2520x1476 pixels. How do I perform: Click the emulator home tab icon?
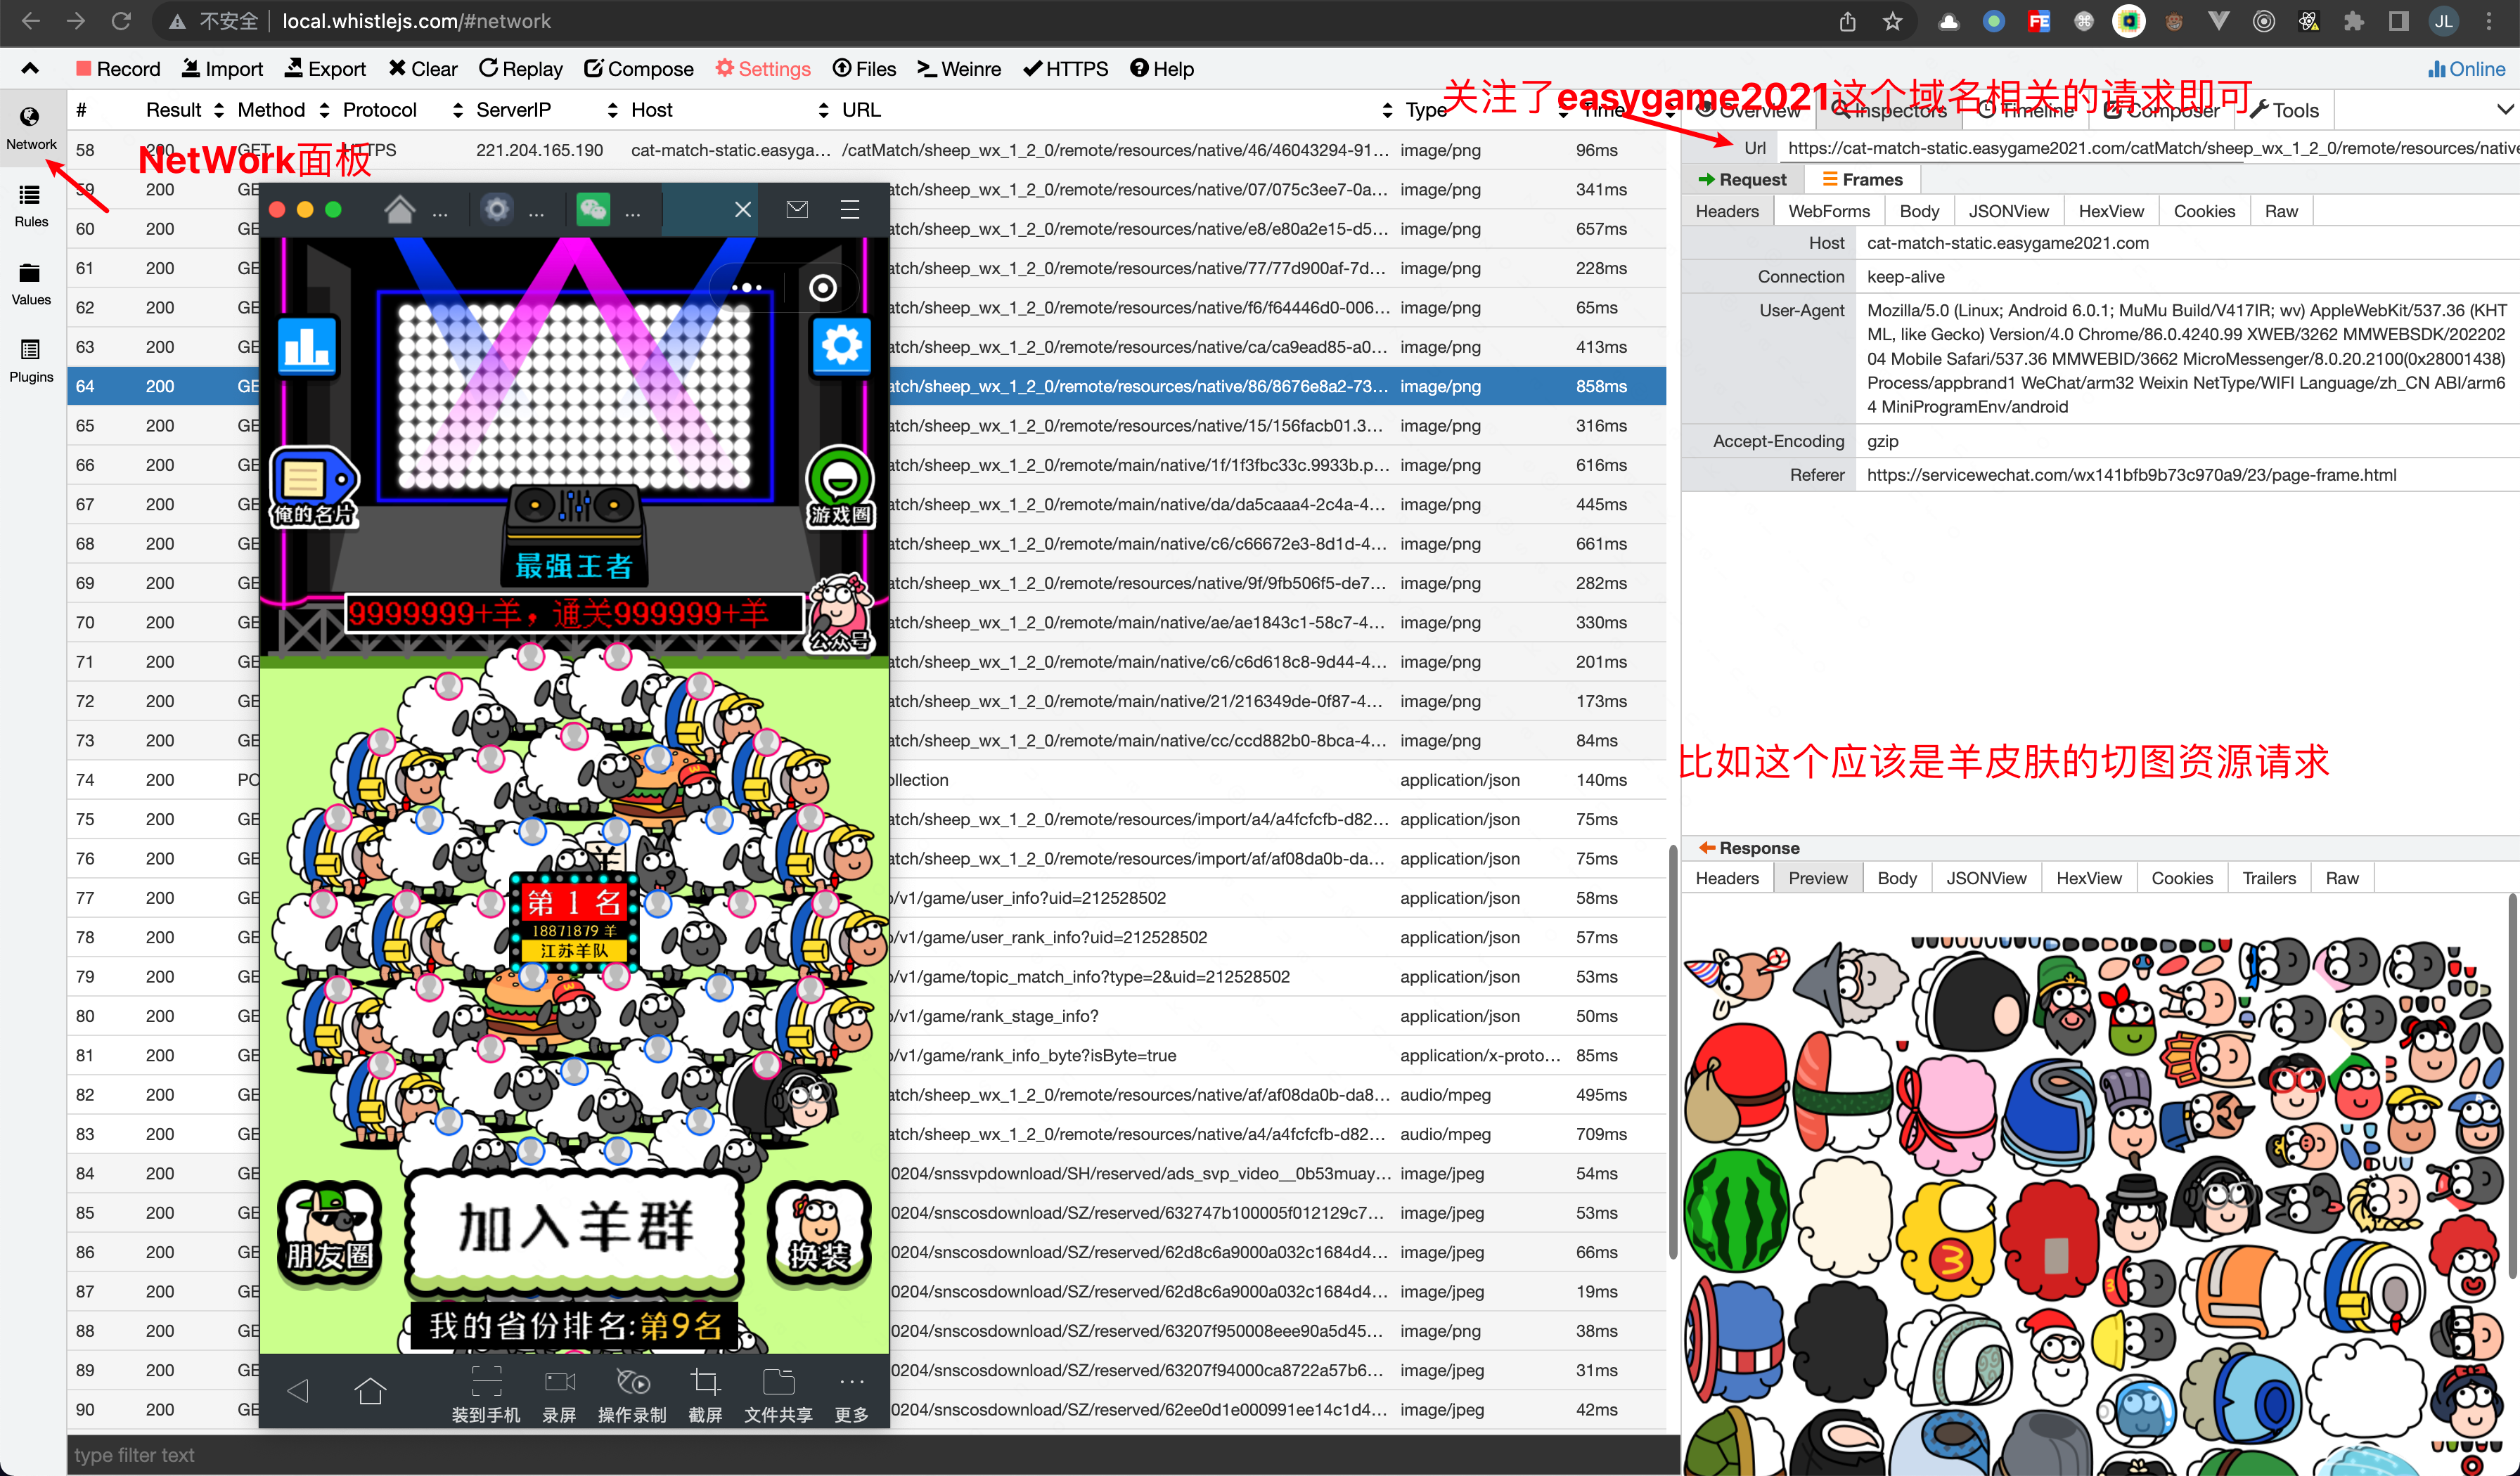tap(399, 210)
